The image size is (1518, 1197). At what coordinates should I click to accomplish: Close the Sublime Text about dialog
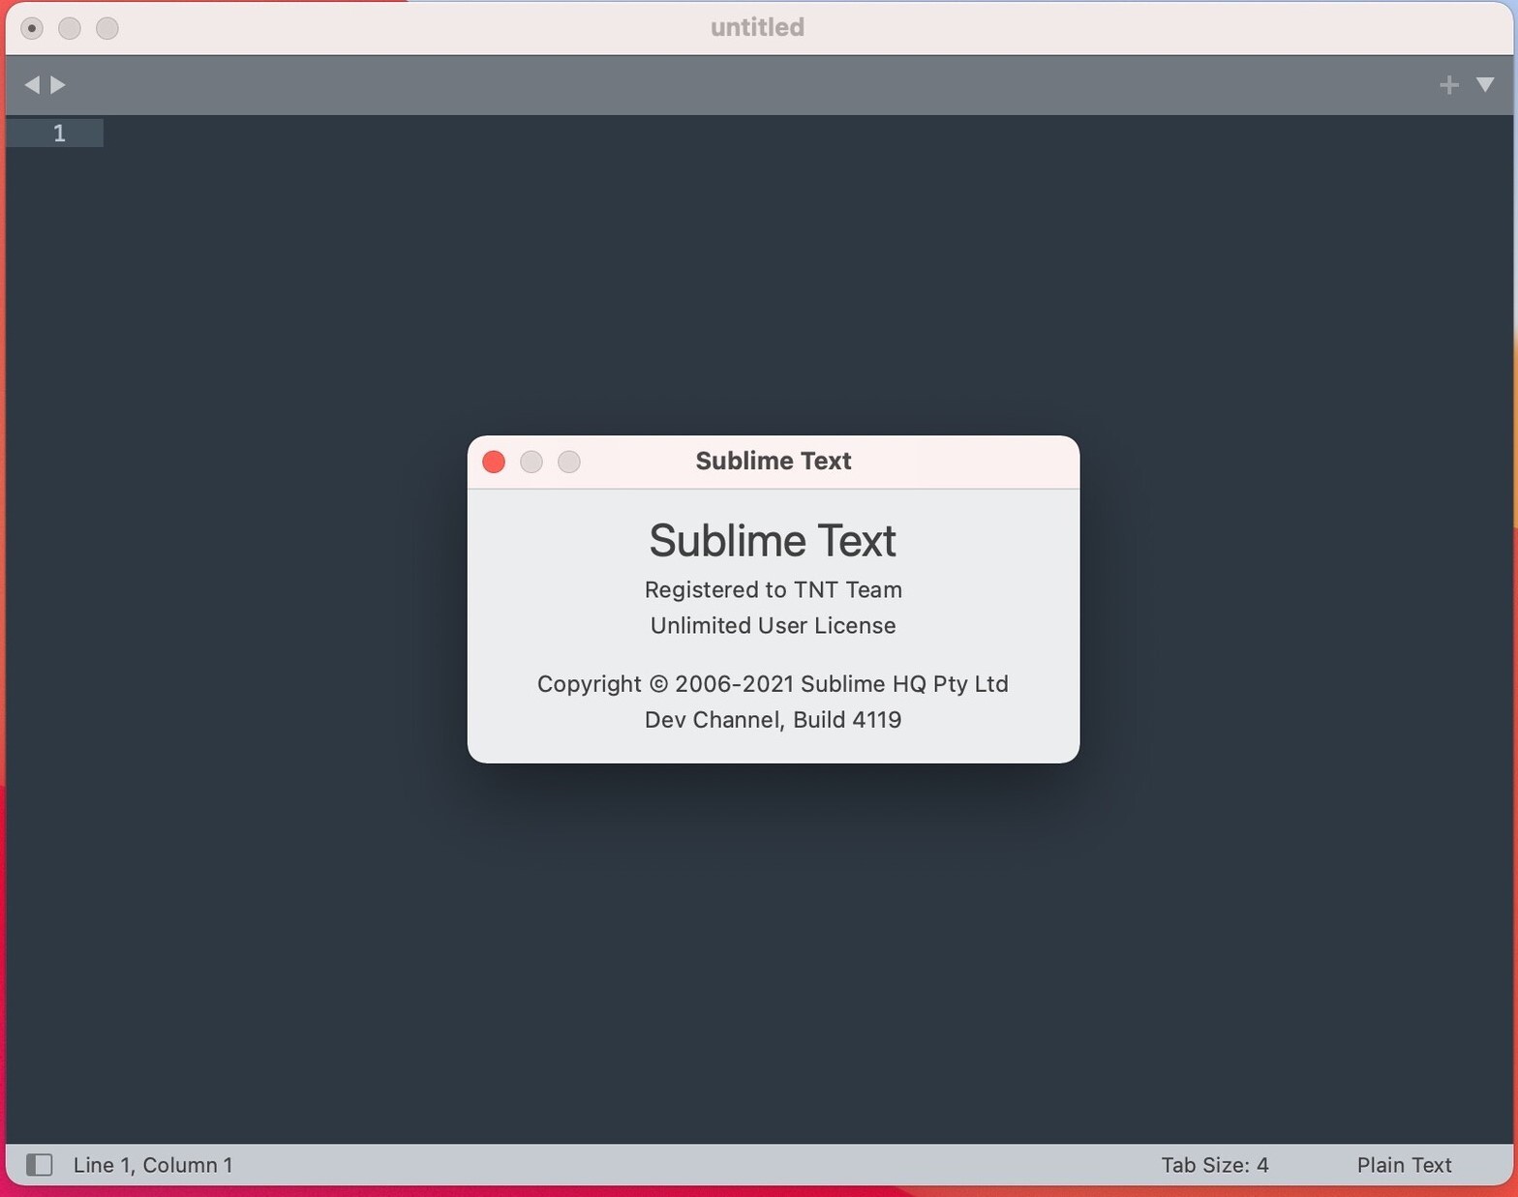pos(494,462)
